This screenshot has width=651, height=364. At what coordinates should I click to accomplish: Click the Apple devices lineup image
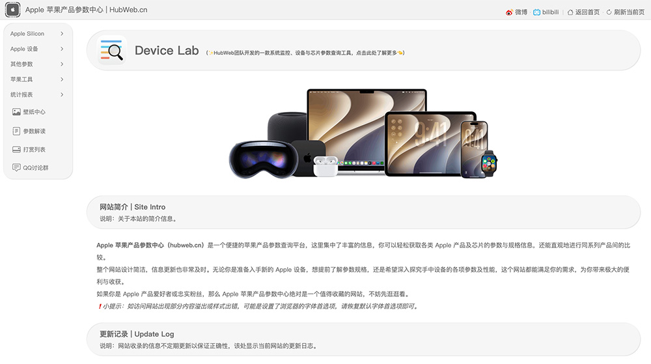(x=363, y=133)
